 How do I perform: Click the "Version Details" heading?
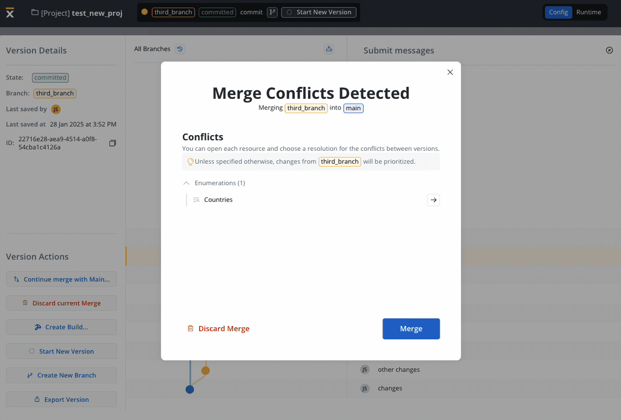pyautogui.click(x=36, y=51)
